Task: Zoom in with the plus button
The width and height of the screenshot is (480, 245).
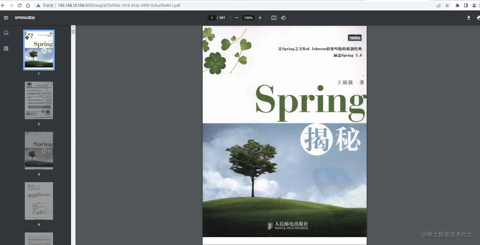Action: tap(260, 18)
